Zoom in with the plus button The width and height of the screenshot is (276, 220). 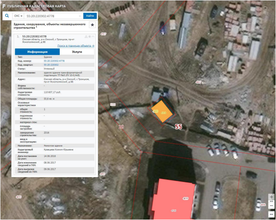pos(271,197)
